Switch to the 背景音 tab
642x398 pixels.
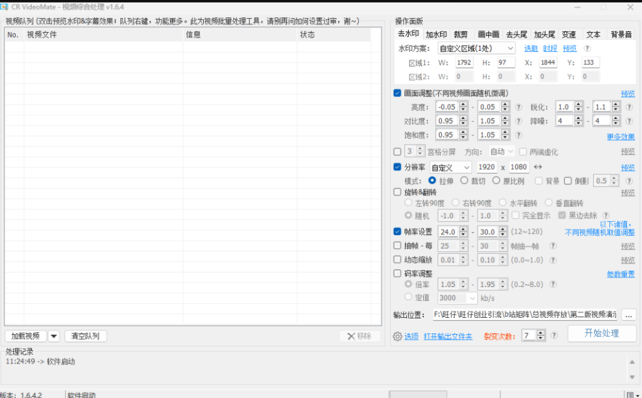621,34
